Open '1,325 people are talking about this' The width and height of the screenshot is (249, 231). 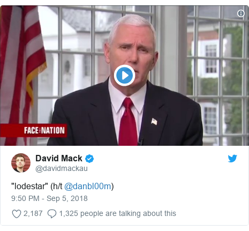(117, 213)
